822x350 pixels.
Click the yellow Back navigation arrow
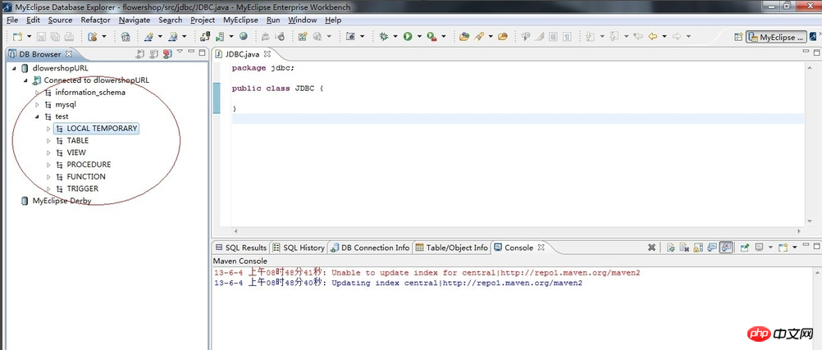click(x=653, y=37)
